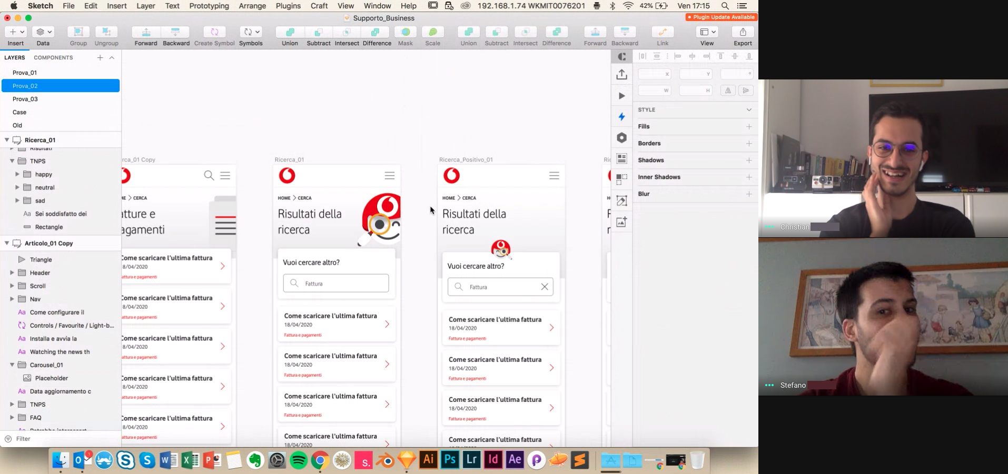Click the width W input field
1008x474 pixels.
point(655,90)
